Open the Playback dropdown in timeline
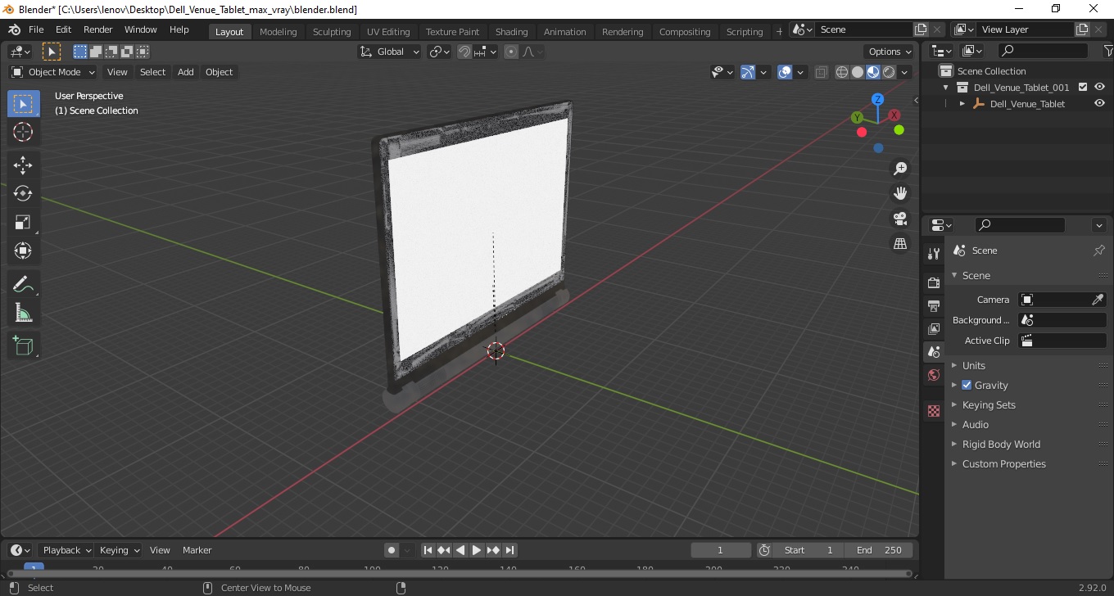The height and width of the screenshot is (596, 1114). [66, 550]
